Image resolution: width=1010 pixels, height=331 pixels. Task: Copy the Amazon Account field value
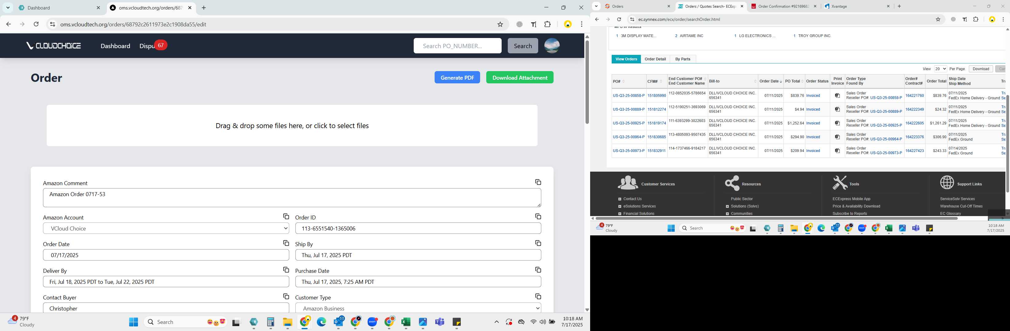[286, 216]
